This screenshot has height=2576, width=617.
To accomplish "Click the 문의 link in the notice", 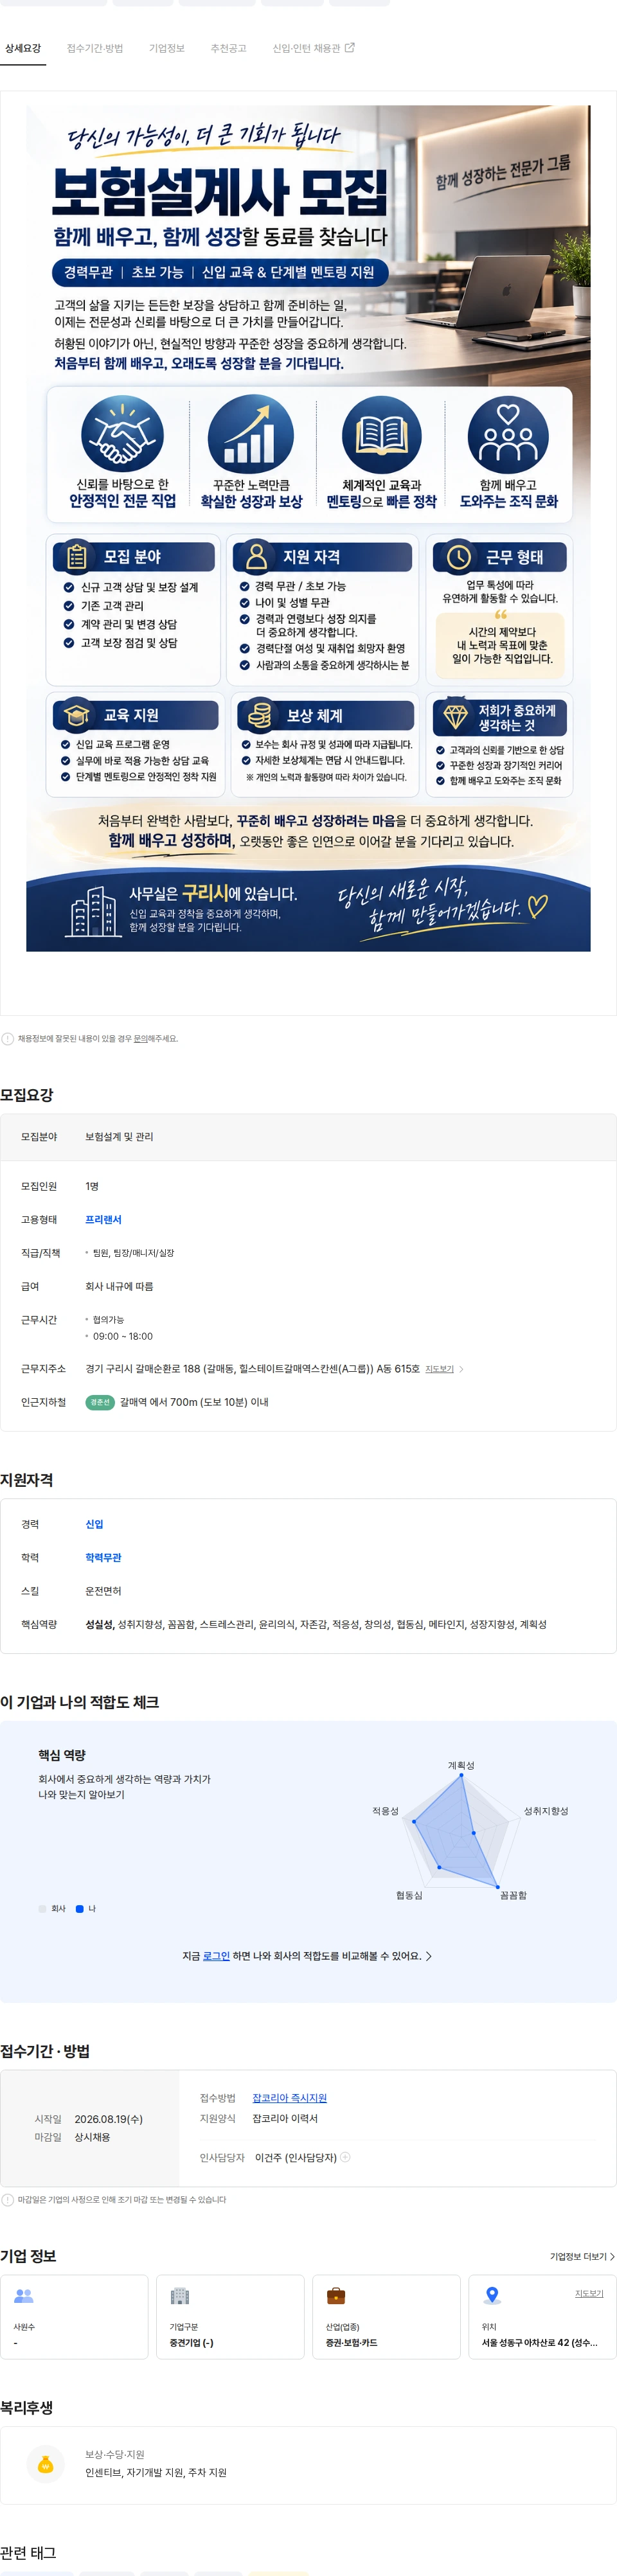I will [x=140, y=1039].
